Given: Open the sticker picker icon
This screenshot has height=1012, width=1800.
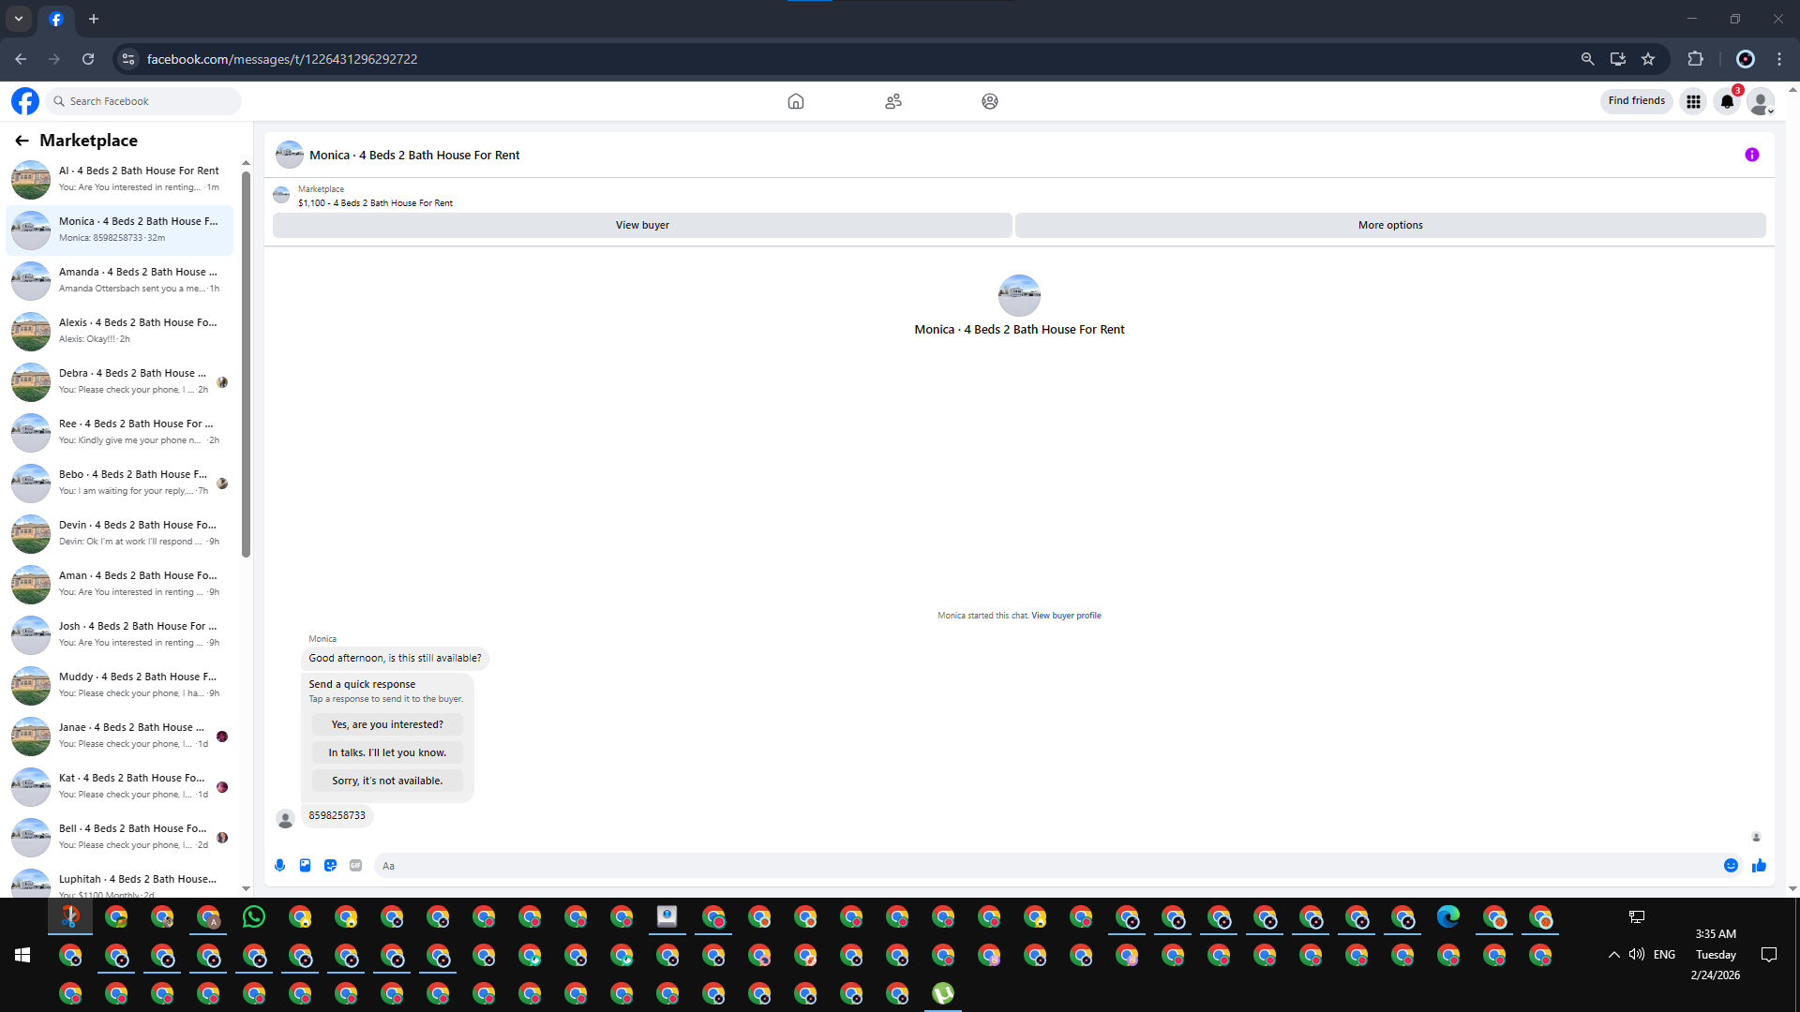Looking at the screenshot, I should pos(330,866).
